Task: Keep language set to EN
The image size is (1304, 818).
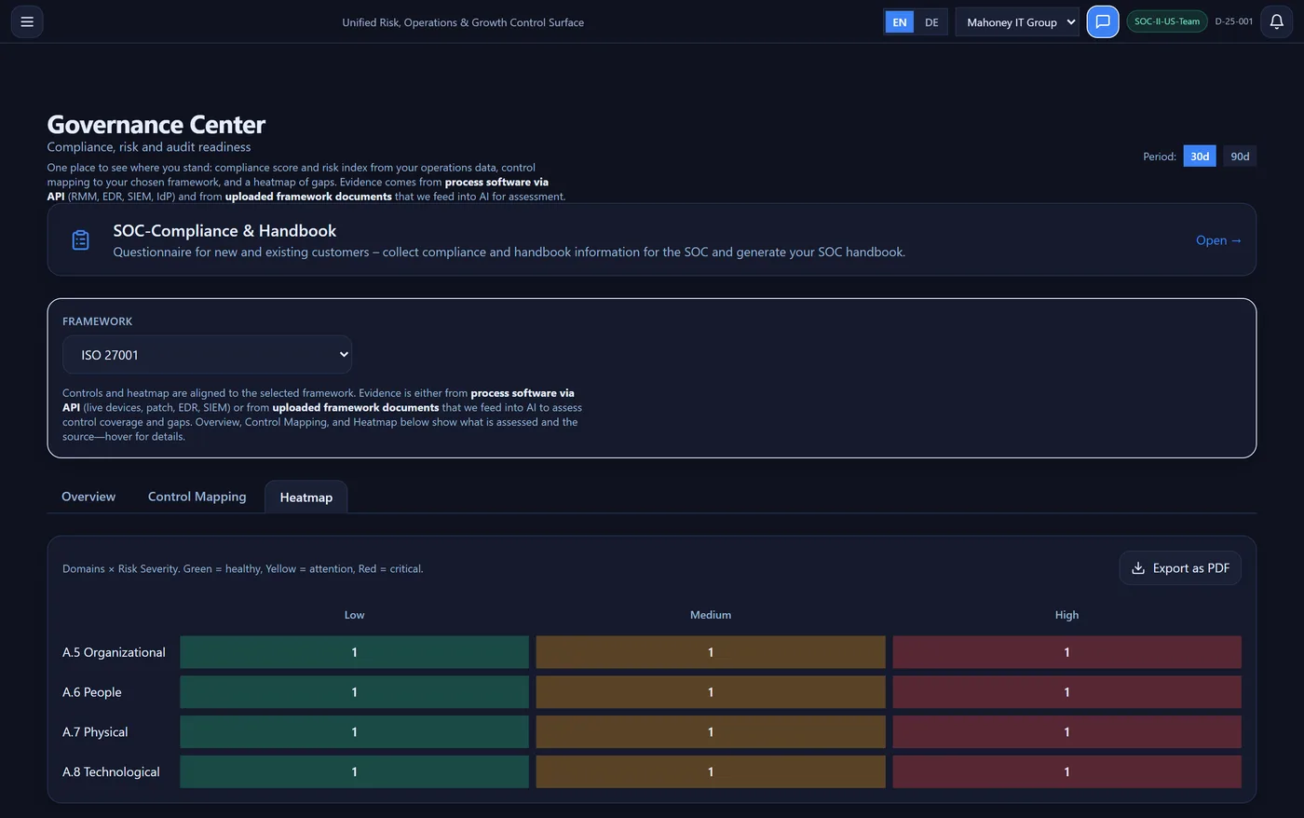Action: pyautogui.click(x=898, y=20)
